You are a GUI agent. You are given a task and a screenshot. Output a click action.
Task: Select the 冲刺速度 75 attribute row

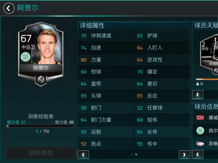pyautogui.click(x=106, y=36)
